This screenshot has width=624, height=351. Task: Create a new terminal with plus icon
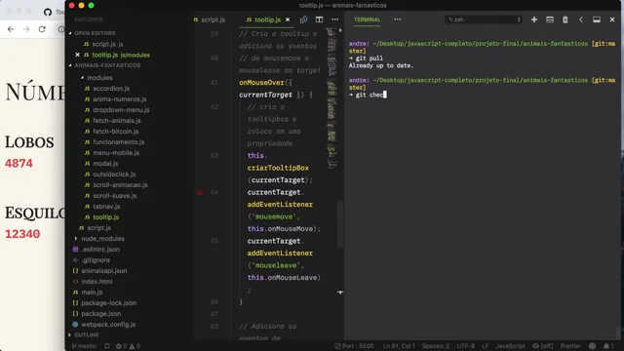534,19
